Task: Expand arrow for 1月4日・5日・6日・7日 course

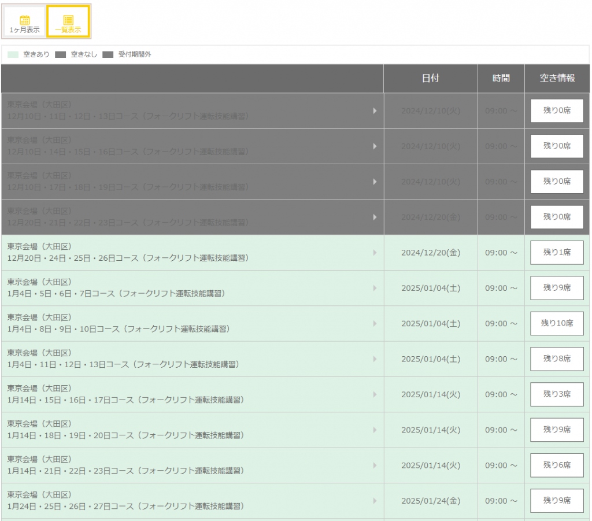Action: tap(375, 288)
